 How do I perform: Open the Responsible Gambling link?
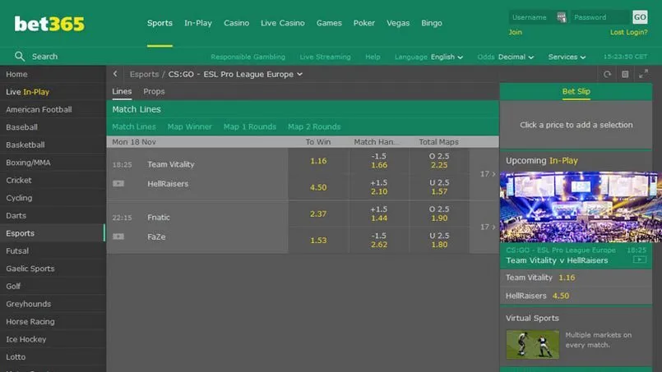[248, 57]
